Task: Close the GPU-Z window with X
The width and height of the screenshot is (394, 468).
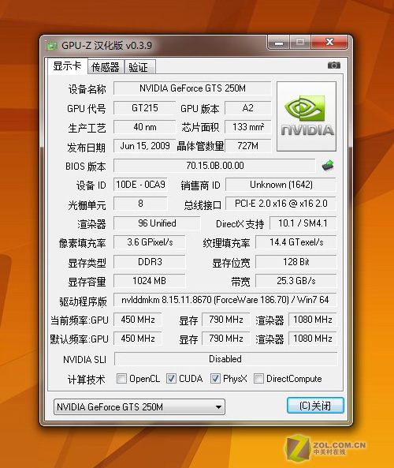Action: (x=329, y=42)
